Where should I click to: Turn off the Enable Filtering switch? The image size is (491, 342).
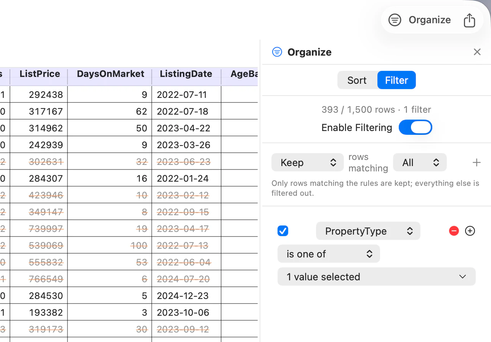click(415, 128)
